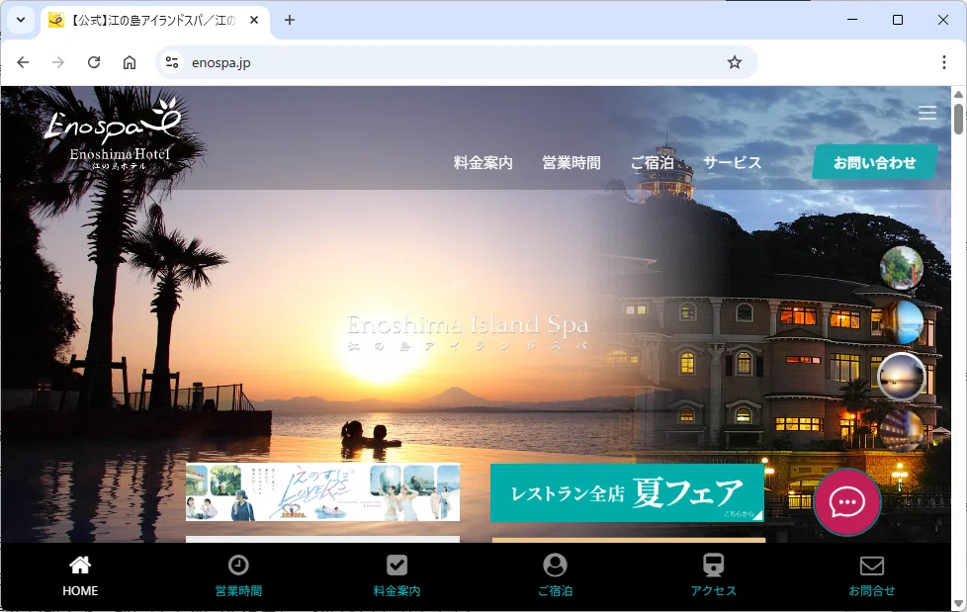Screen dimensions: 967x612
Task: Click アクセス train icon in bottom bar
Action: [714, 566]
